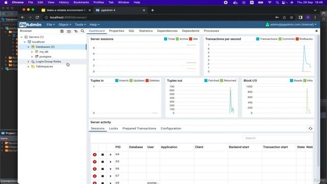The image size is (327, 184).
Task: Select Tablespaces in the Browser tree
Action: [x=44, y=66]
